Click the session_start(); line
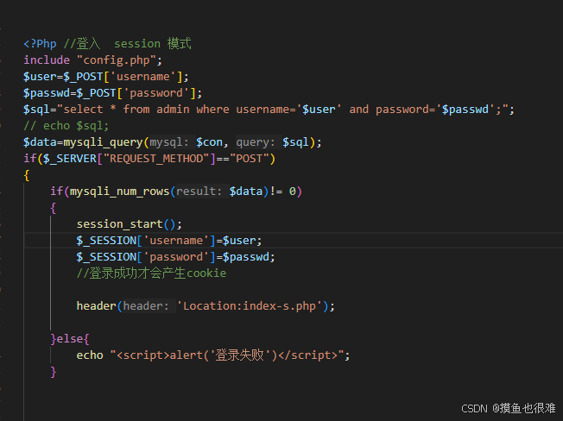 (130, 224)
